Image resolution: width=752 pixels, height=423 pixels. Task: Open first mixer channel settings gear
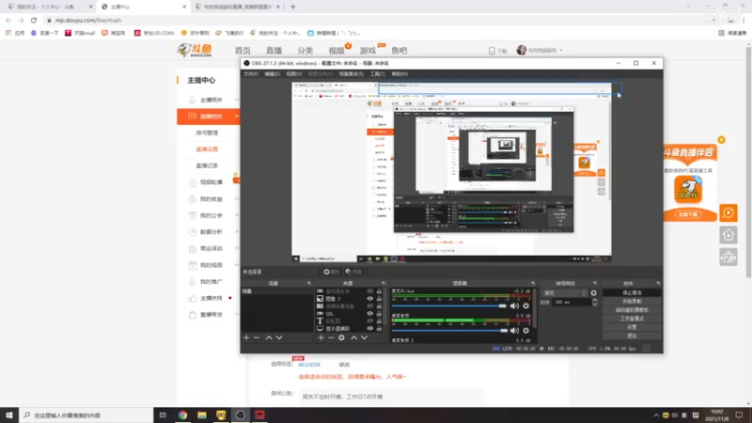(526, 305)
